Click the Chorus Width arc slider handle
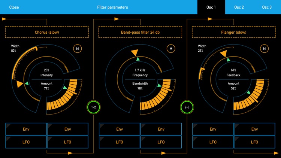The width and height of the screenshot is (281, 158). (37, 48)
